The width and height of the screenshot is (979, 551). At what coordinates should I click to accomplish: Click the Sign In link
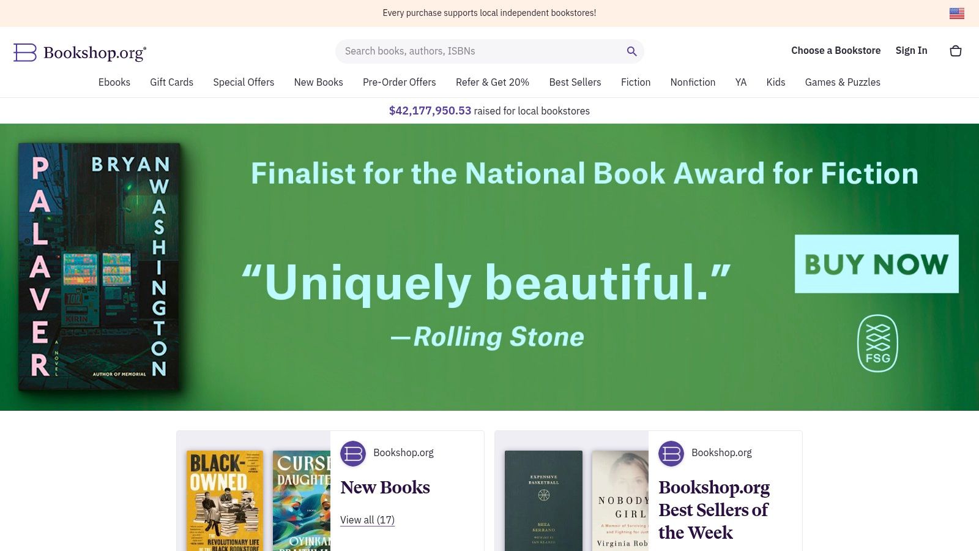click(911, 50)
